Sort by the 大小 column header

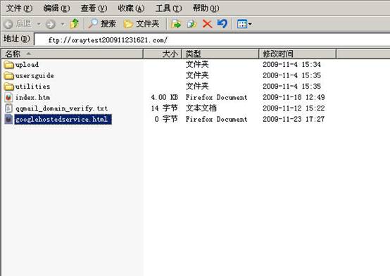pyautogui.click(x=163, y=54)
